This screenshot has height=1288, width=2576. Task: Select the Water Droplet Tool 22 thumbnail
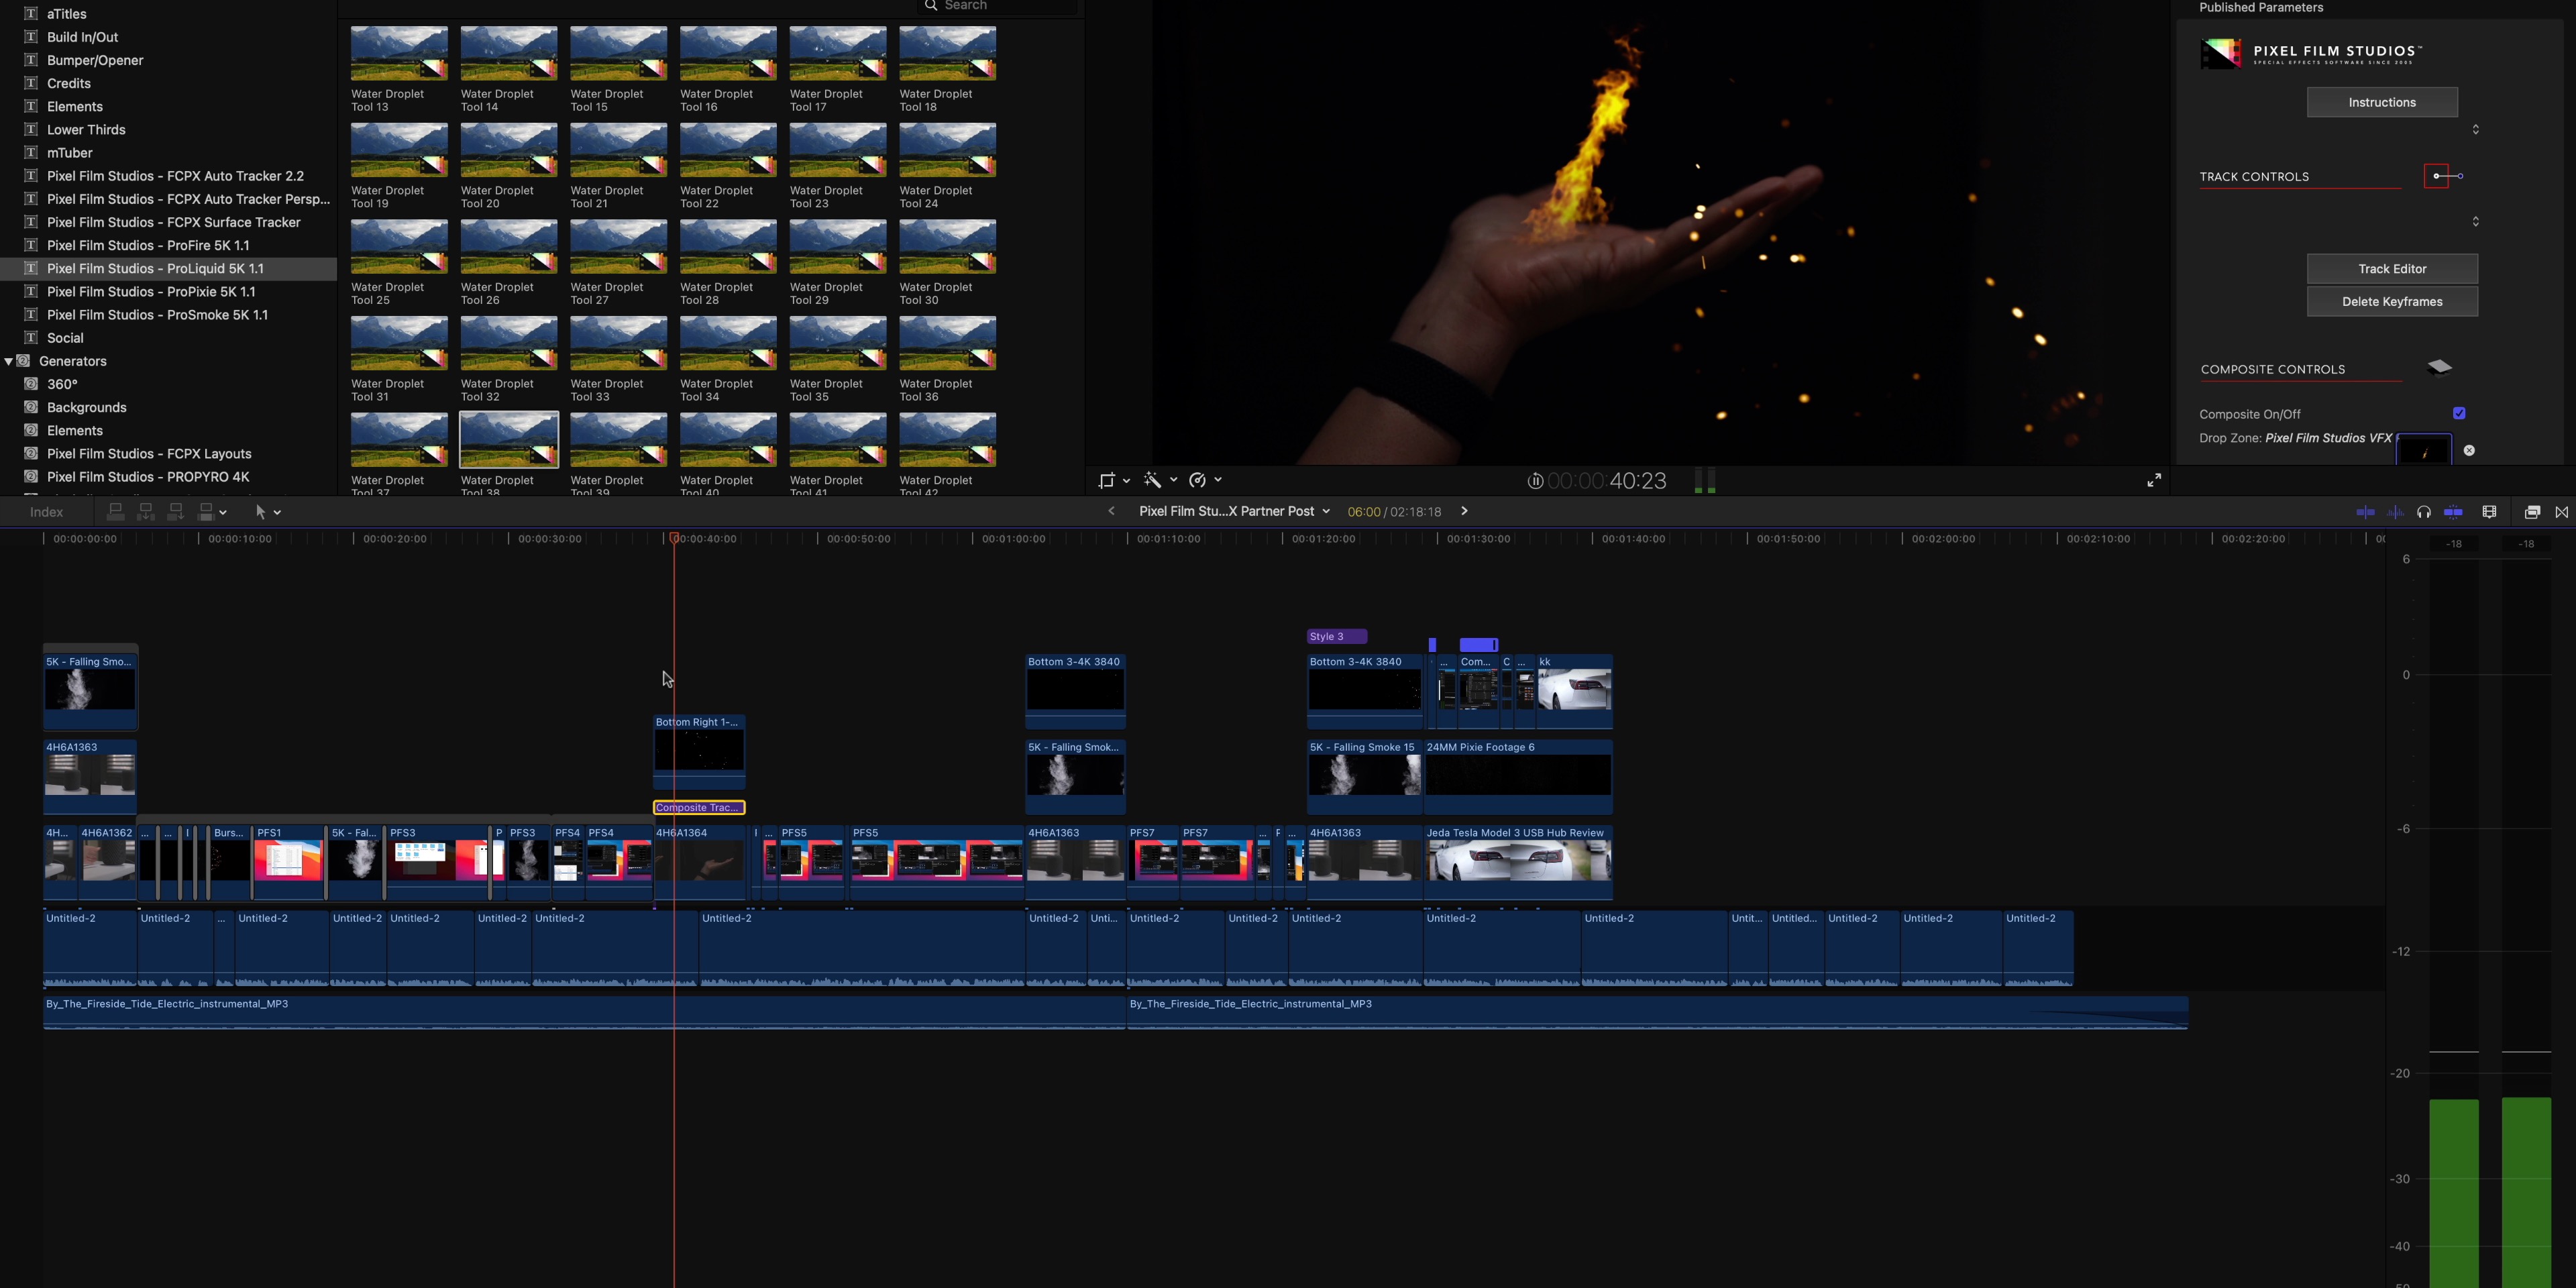click(727, 150)
